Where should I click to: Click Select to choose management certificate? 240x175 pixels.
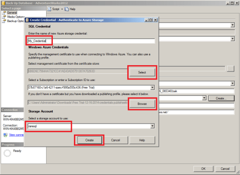click(142, 72)
